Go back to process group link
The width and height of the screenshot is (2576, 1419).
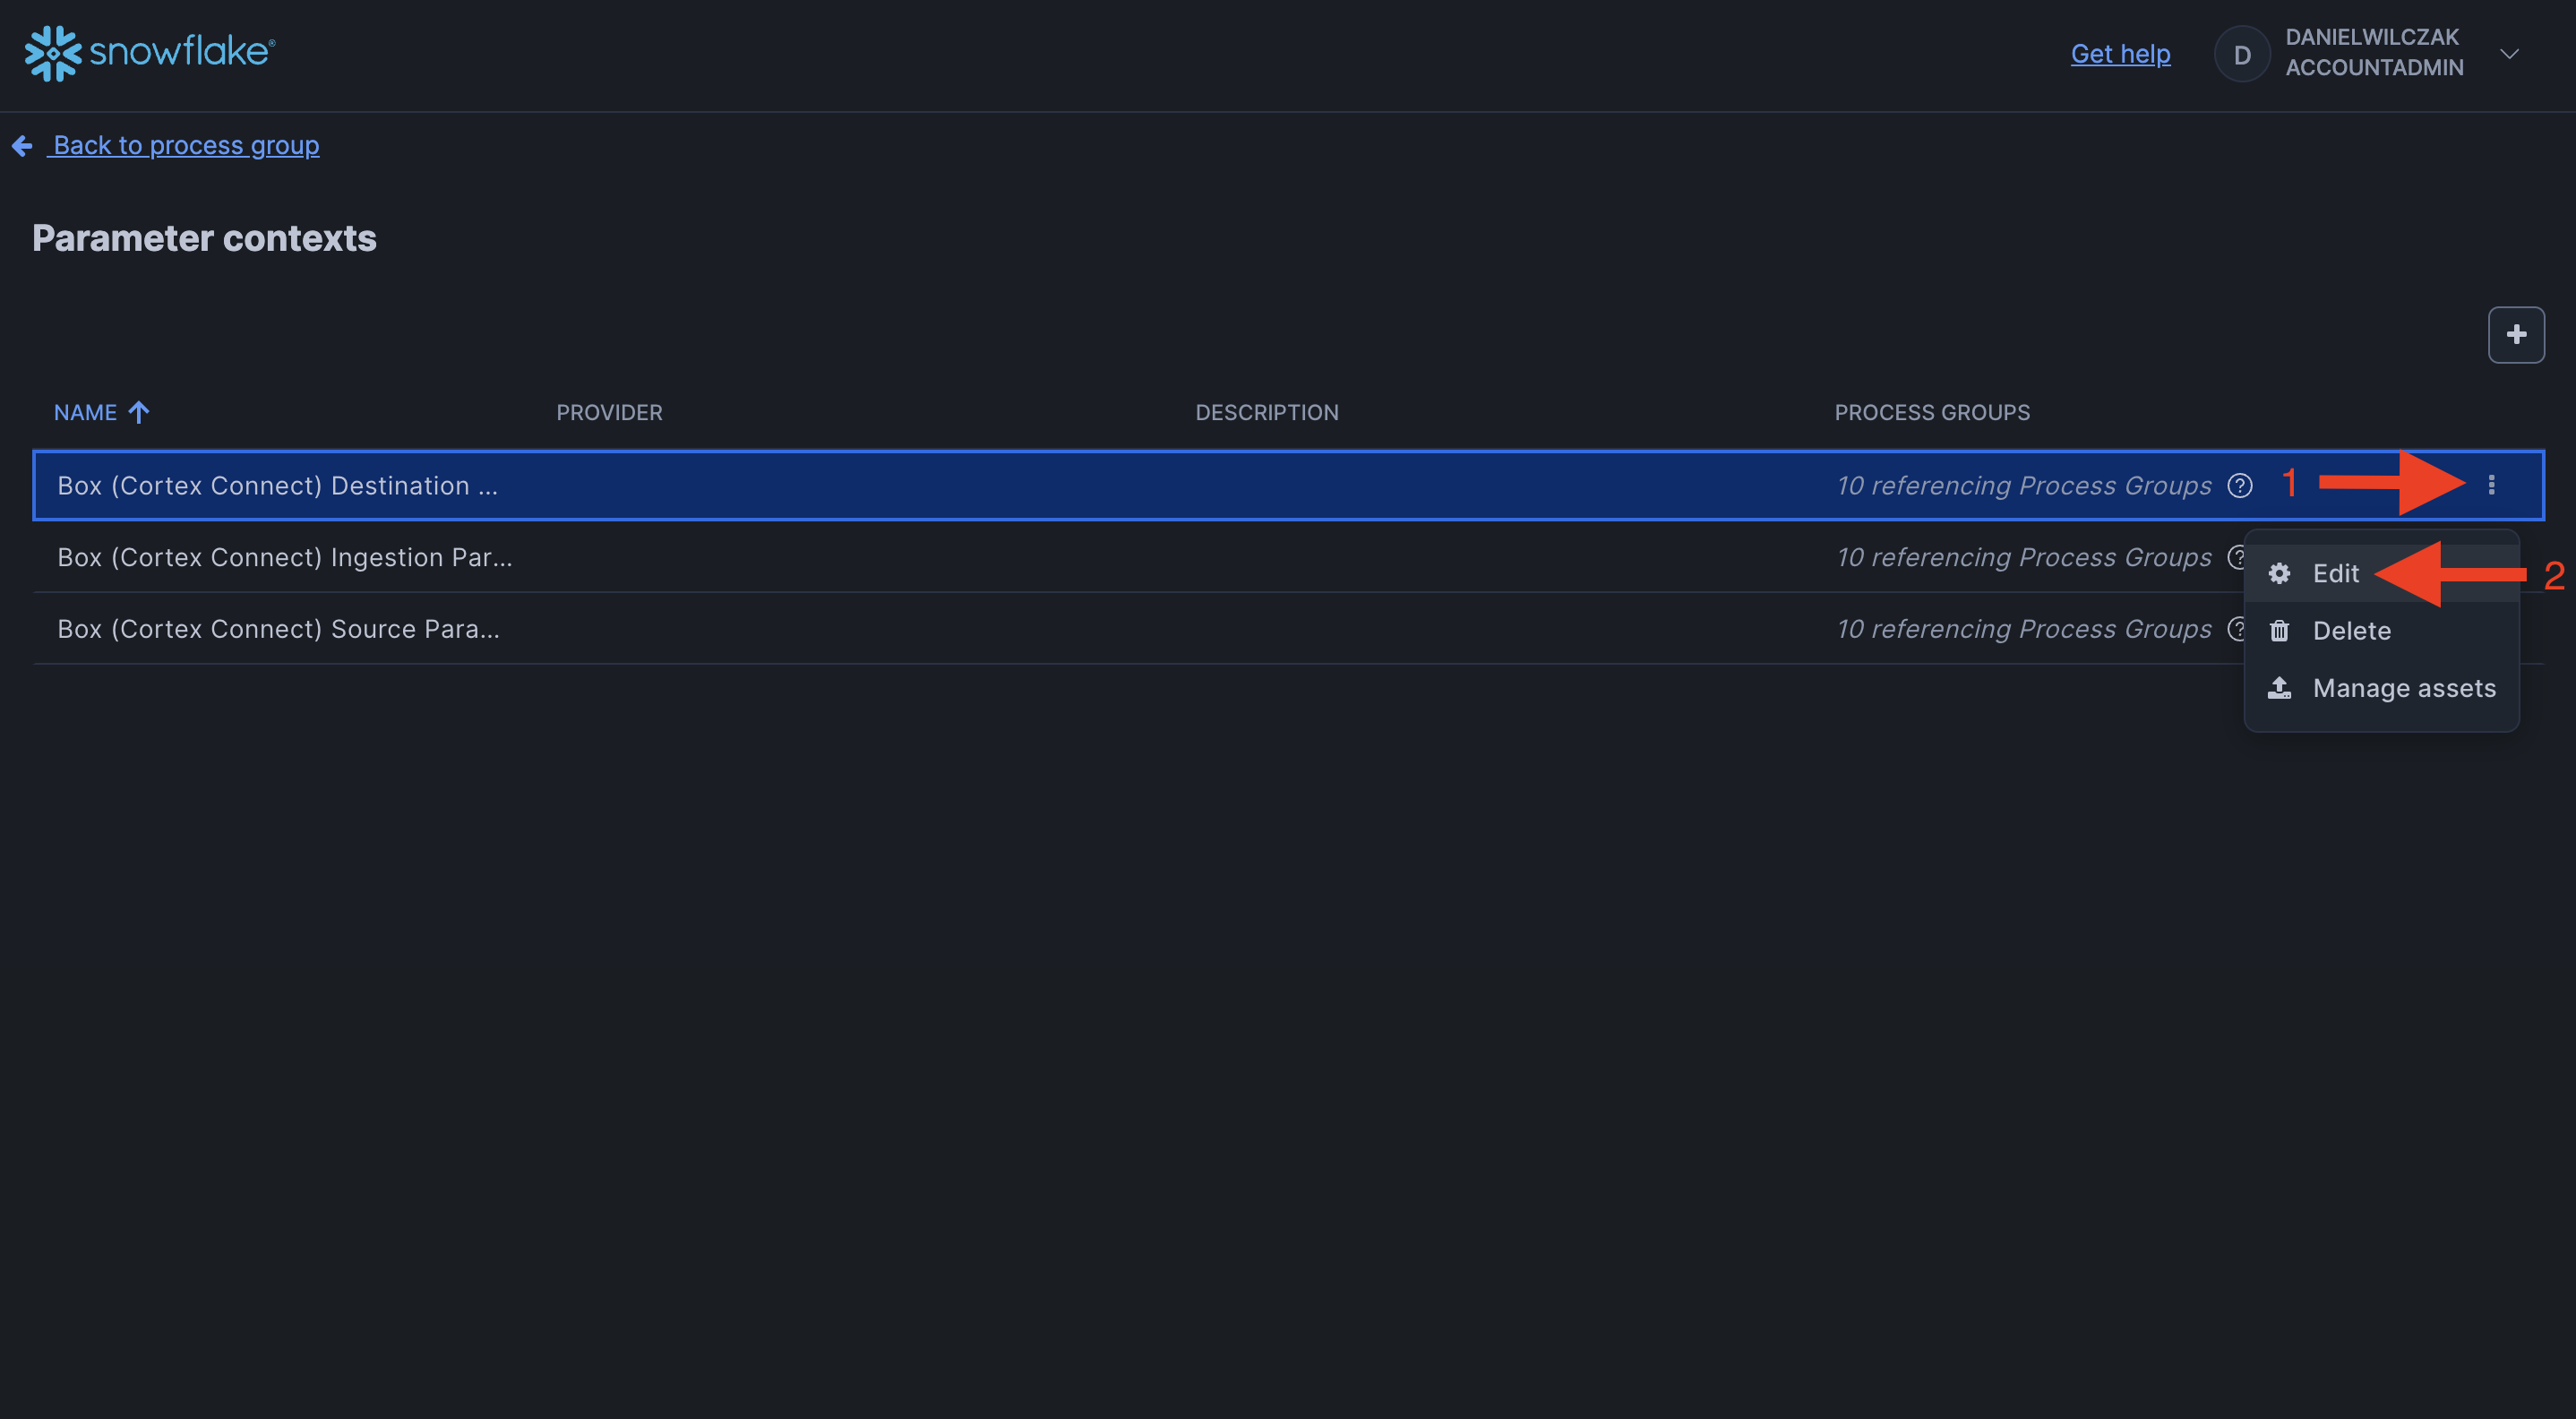pyautogui.click(x=186, y=146)
